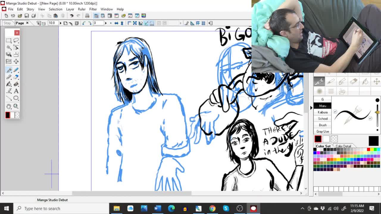Select eraser in right tool panel

pos(353,81)
